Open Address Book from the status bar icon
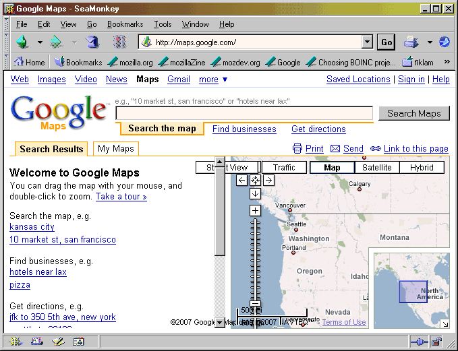458x351 pixels. [78, 341]
